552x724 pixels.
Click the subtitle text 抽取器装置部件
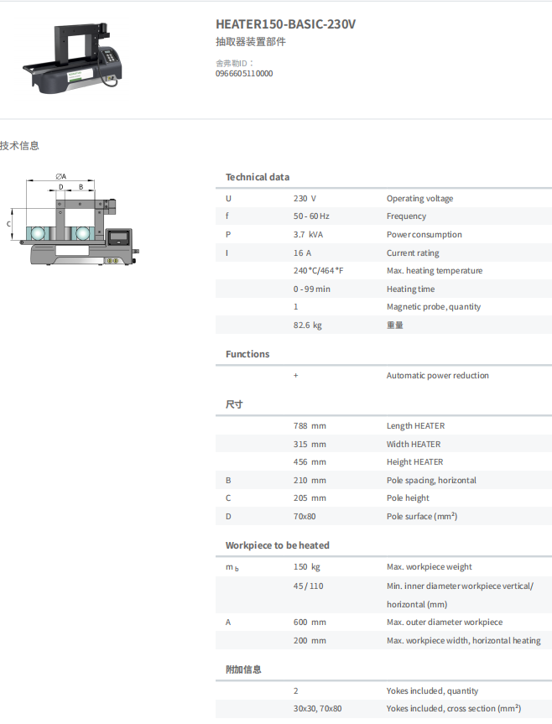pyautogui.click(x=251, y=42)
